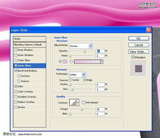Uncheck the Bevel and Emboss checkbox
The width and height of the screenshot is (160, 138).
[16, 71]
